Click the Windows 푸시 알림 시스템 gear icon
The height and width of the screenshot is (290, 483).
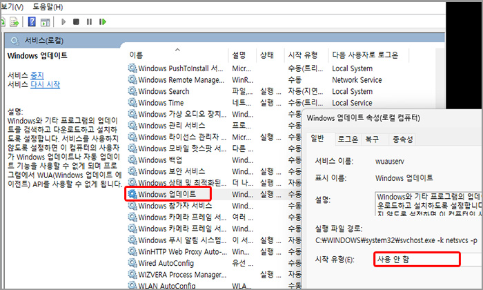[132, 240]
